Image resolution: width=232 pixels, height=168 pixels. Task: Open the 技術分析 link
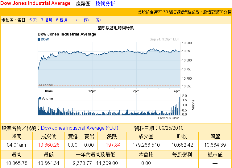[105, 4]
